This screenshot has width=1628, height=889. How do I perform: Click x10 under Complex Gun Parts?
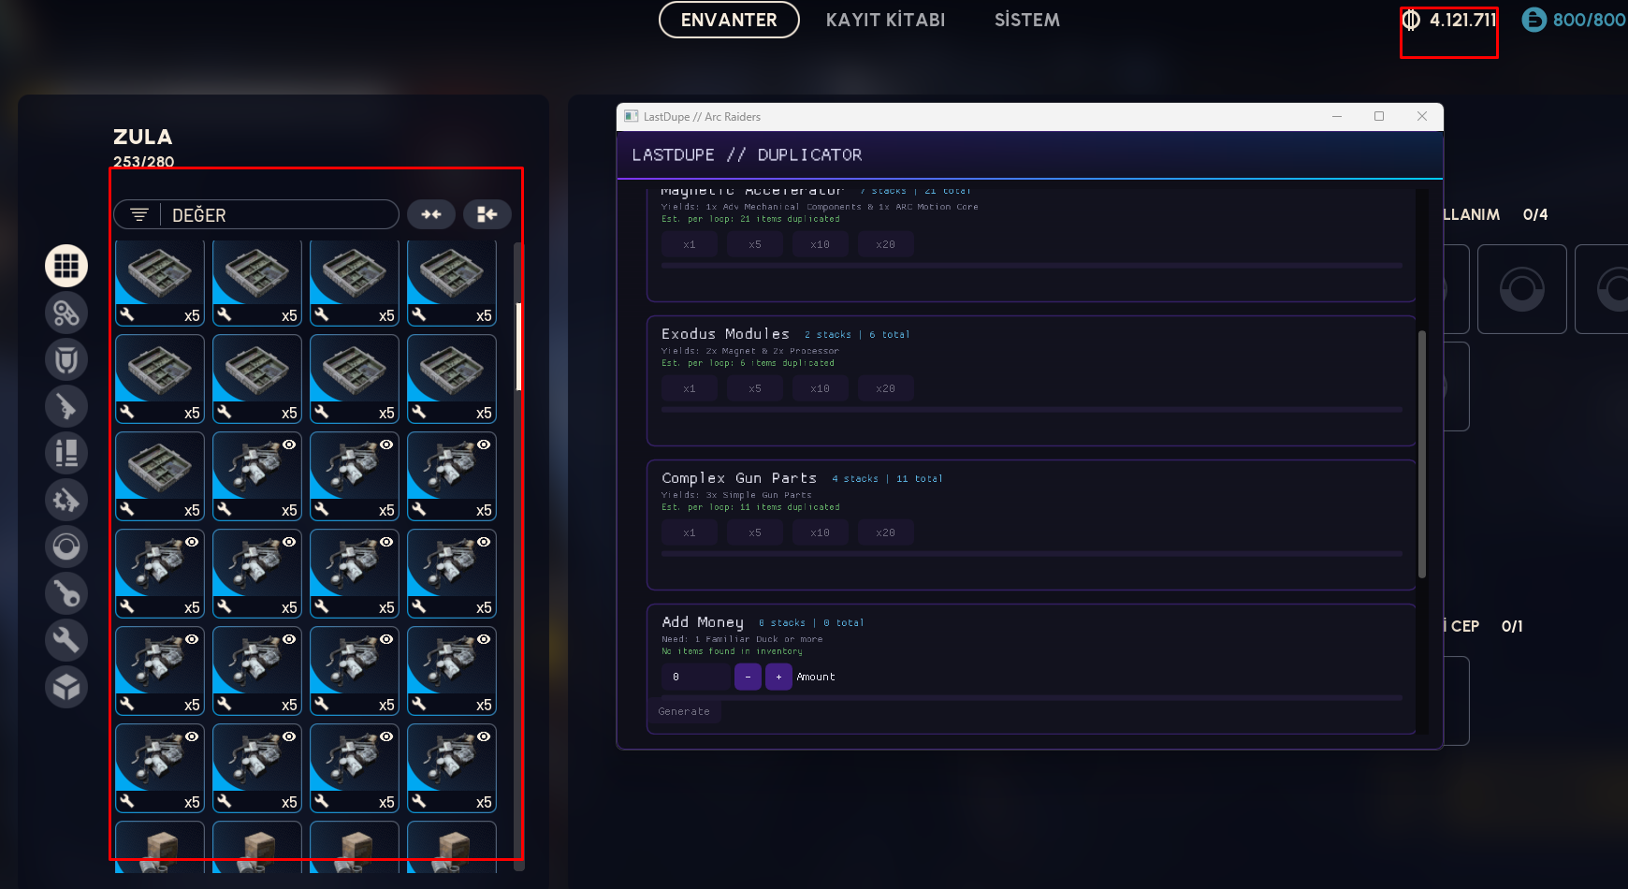[x=821, y=532]
